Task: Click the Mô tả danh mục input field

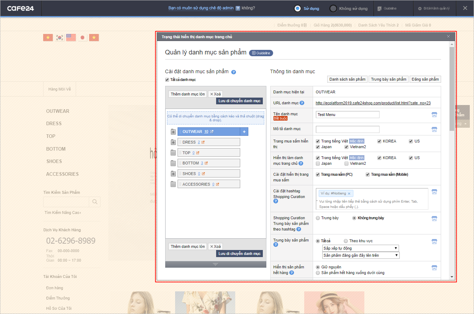Action: point(347,129)
